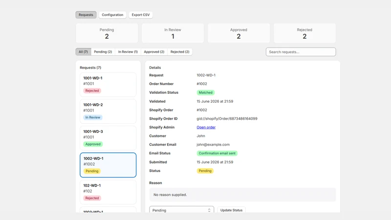Select request card 1002-WD-1
Viewport: 391px width, 220px height.
(x=108, y=165)
